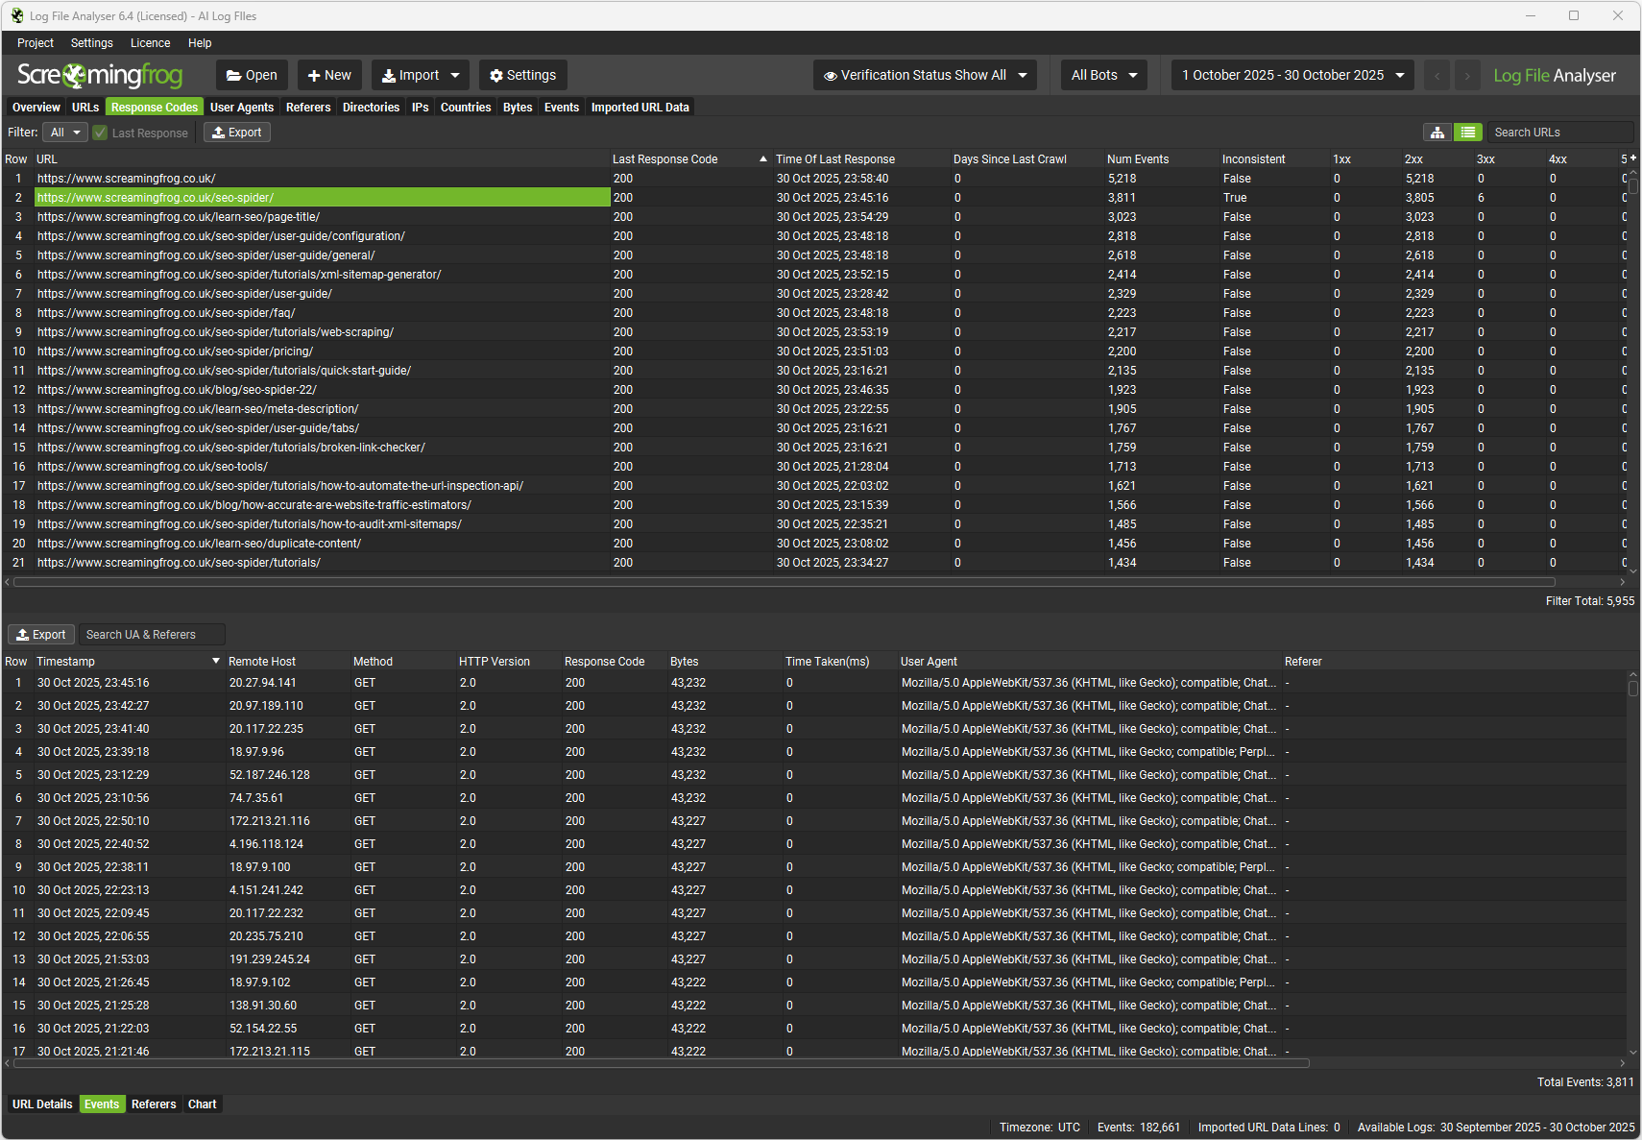
Task: Switch to the User Agents tab
Action: (241, 108)
